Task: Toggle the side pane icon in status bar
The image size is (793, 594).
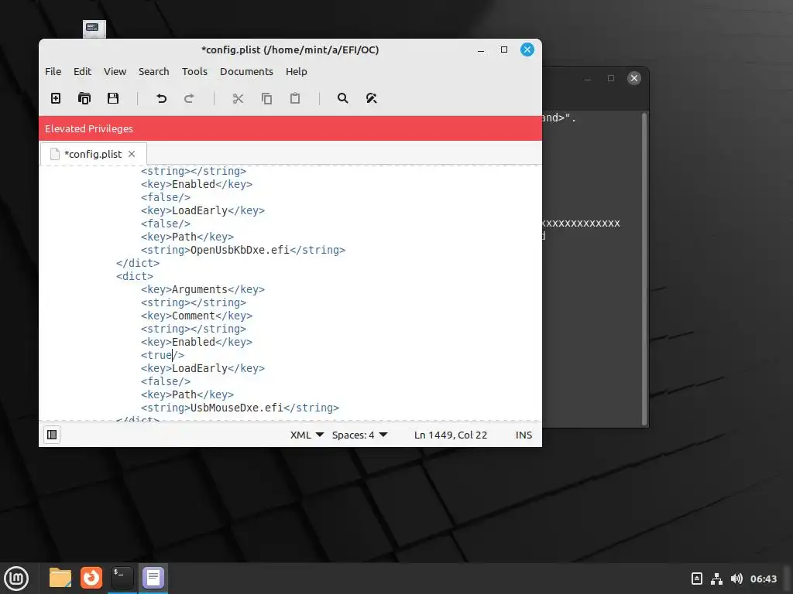Action: pyautogui.click(x=52, y=435)
